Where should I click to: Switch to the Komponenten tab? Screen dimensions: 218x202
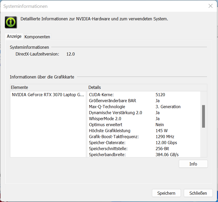(37, 37)
